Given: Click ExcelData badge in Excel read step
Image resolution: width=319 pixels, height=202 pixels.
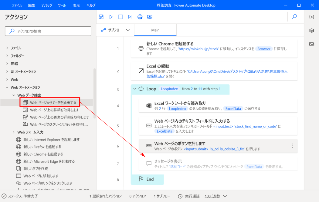Looking at the screenshot, I should [x=233, y=109].
